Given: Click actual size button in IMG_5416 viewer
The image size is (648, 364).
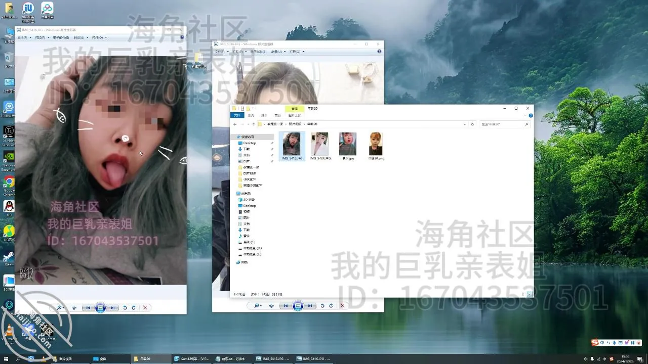Looking at the screenshot, I should coord(74,307).
